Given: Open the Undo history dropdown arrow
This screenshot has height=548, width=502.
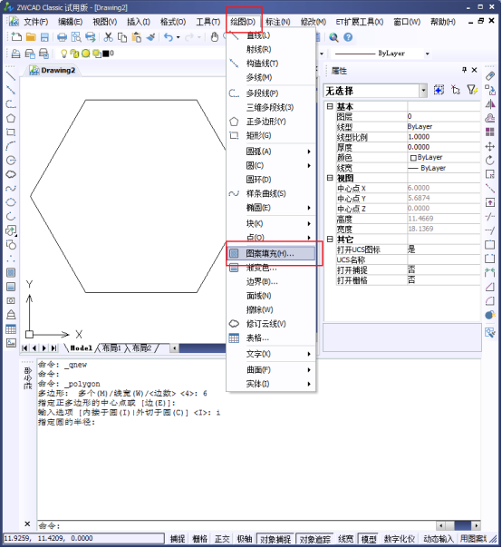Looking at the screenshot, I should tap(178, 37).
